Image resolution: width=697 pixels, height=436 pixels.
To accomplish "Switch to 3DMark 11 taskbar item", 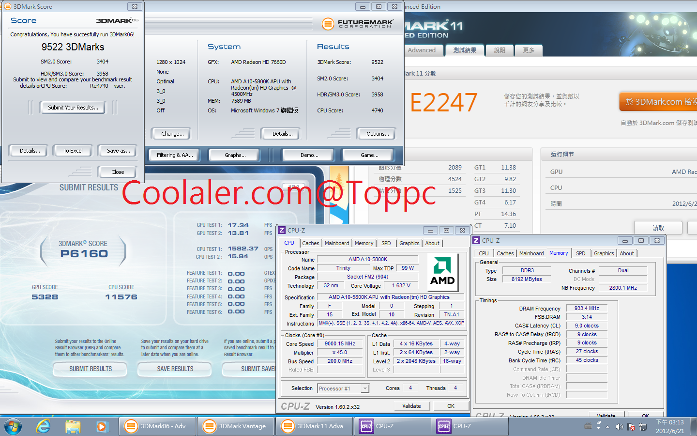I will point(314,426).
